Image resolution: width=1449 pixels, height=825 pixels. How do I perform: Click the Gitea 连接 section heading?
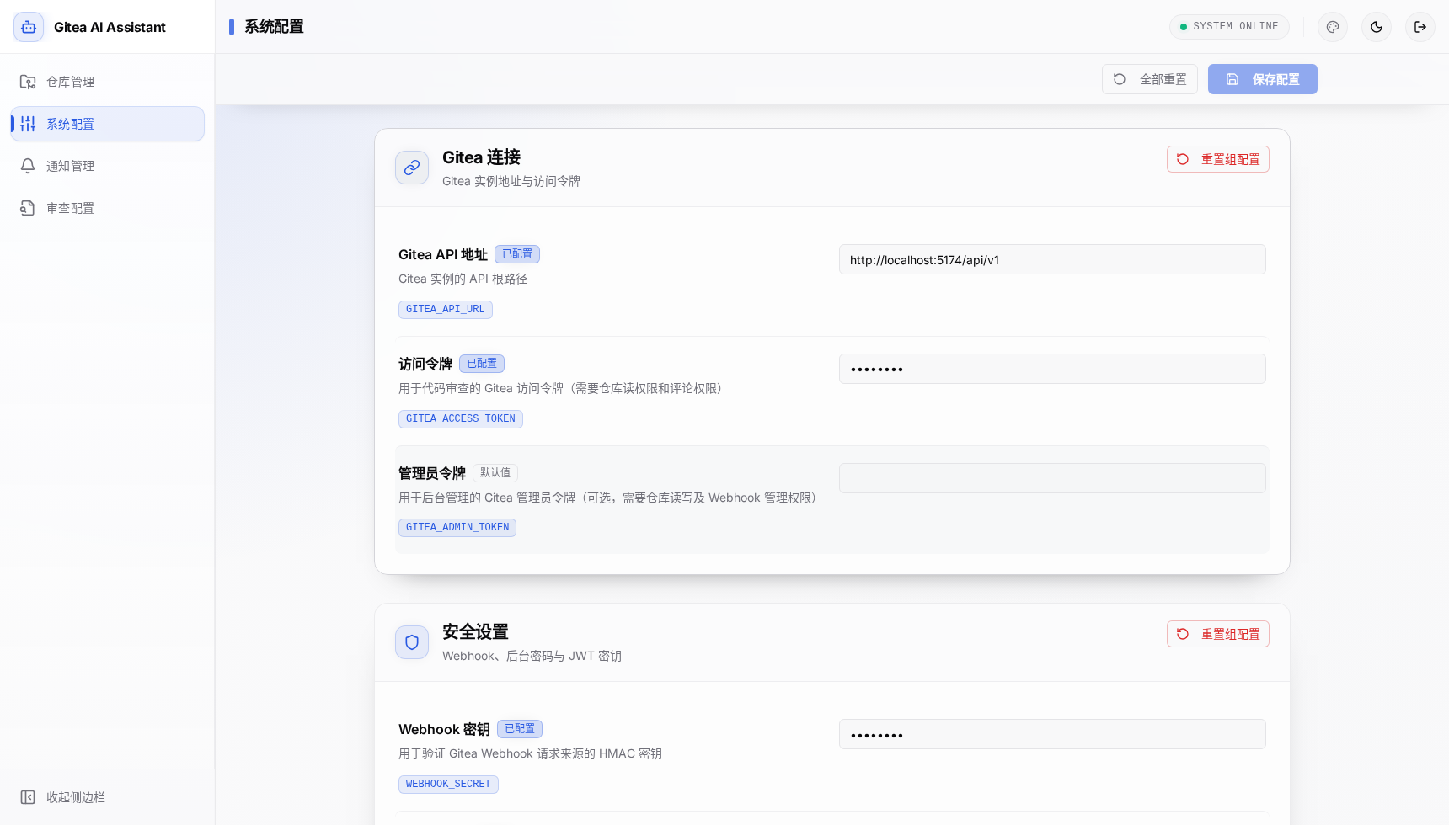(x=482, y=157)
